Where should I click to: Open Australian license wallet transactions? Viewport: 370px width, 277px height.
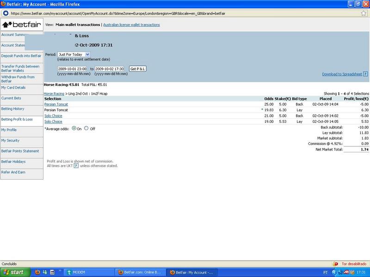pyautogui.click(x=131, y=25)
